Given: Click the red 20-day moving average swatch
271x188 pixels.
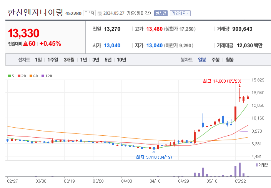Looking at the screenshot, I should pos(19,76).
